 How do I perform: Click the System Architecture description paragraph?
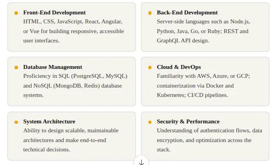71,140
